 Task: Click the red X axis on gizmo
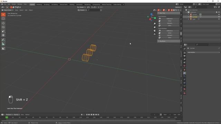click(150, 19)
